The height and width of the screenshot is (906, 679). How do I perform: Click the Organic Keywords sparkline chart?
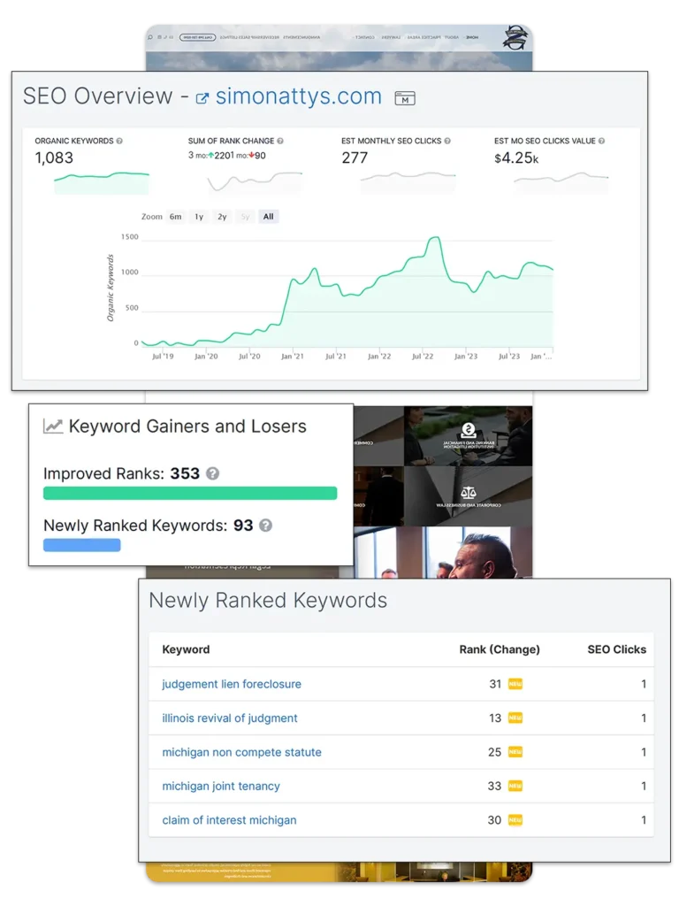101,181
